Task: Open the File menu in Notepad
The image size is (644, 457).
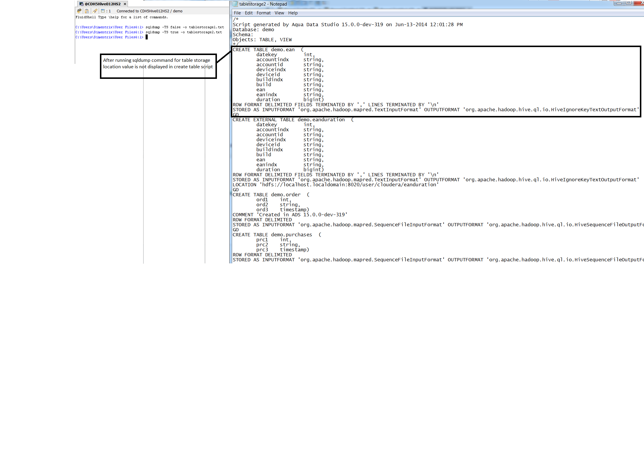Action: click(237, 13)
